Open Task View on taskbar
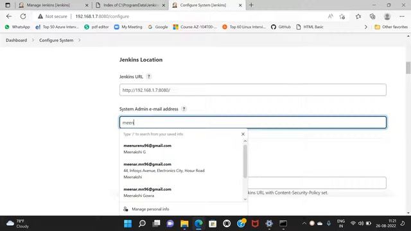Image resolution: width=411 pixels, height=231 pixels. tap(156, 223)
